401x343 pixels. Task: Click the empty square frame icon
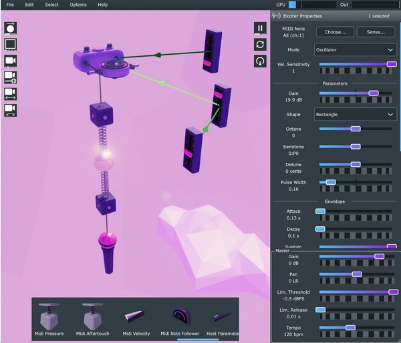click(11, 44)
